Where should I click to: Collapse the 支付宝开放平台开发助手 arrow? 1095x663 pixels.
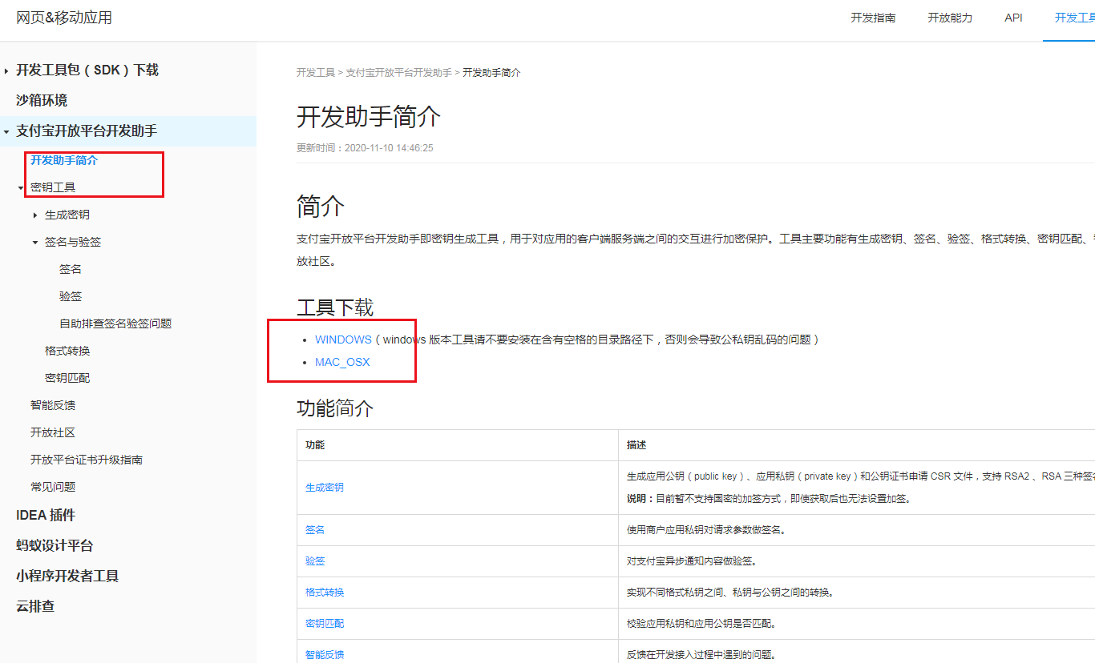click(6, 131)
